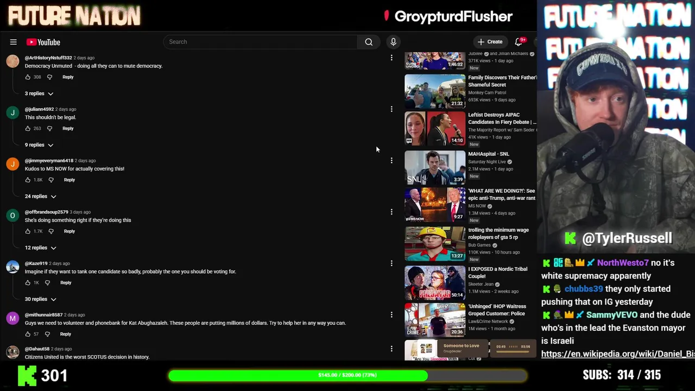Like the juliann4592 comment
The height and width of the screenshot is (391, 695).
click(x=28, y=129)
